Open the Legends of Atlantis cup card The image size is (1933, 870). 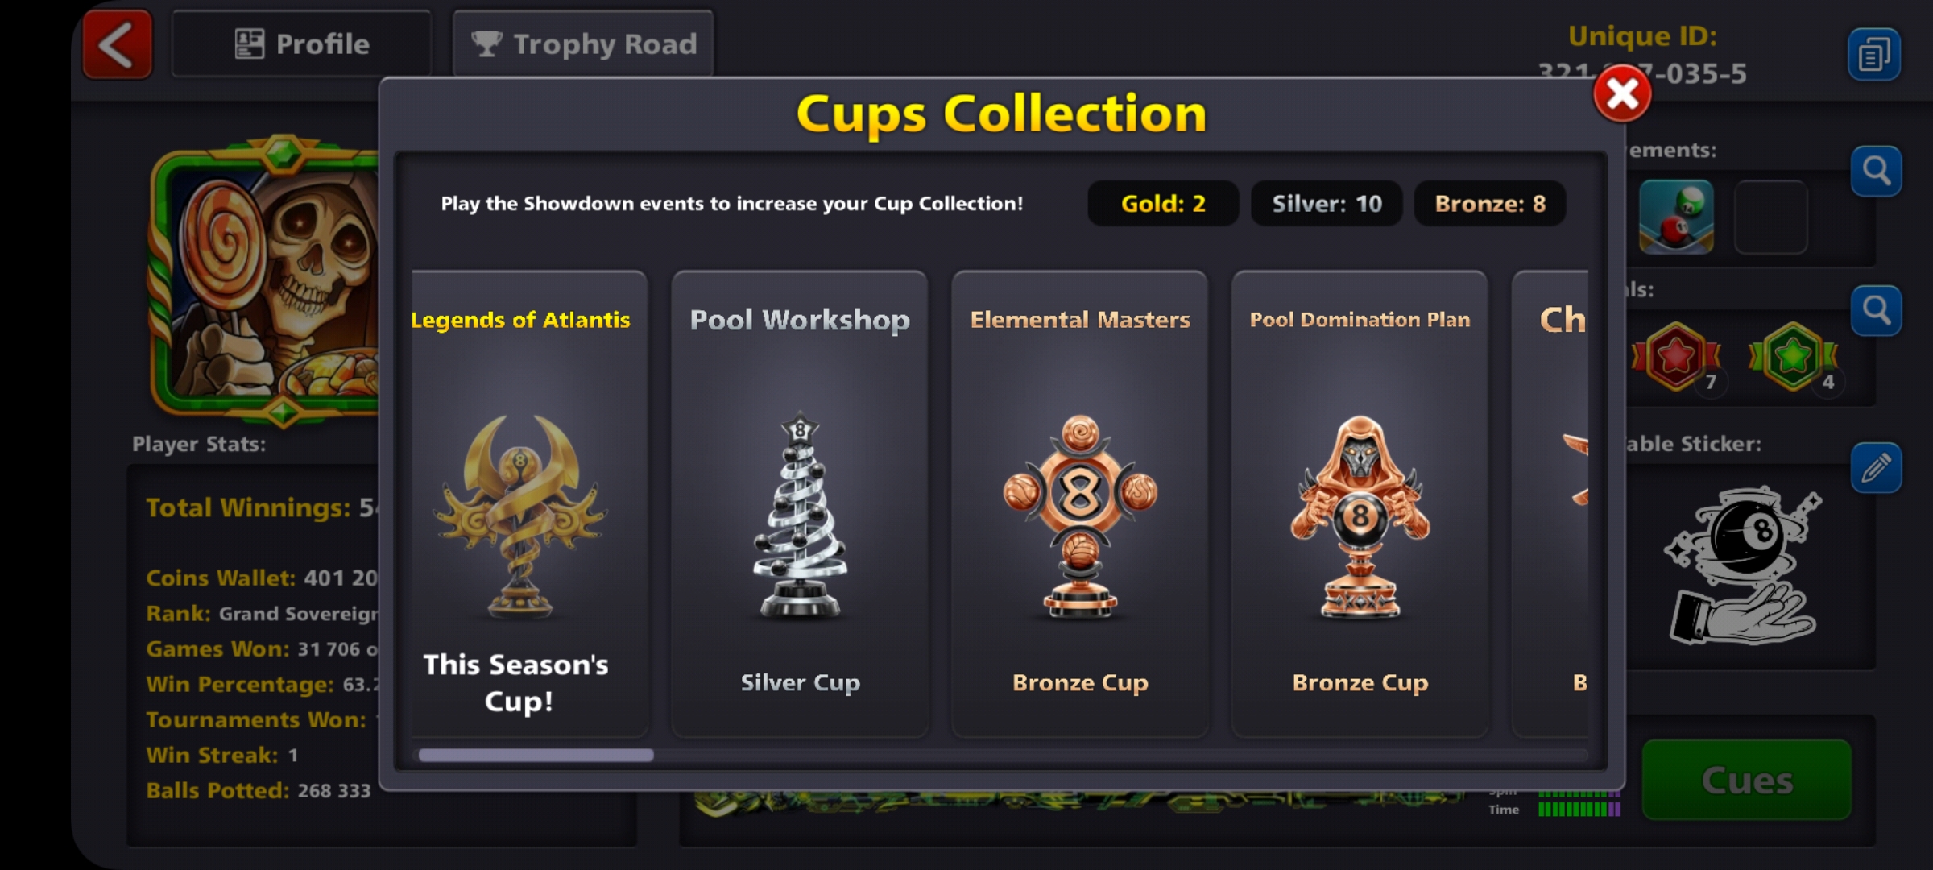pyautogui.click(x=529, y=503)
